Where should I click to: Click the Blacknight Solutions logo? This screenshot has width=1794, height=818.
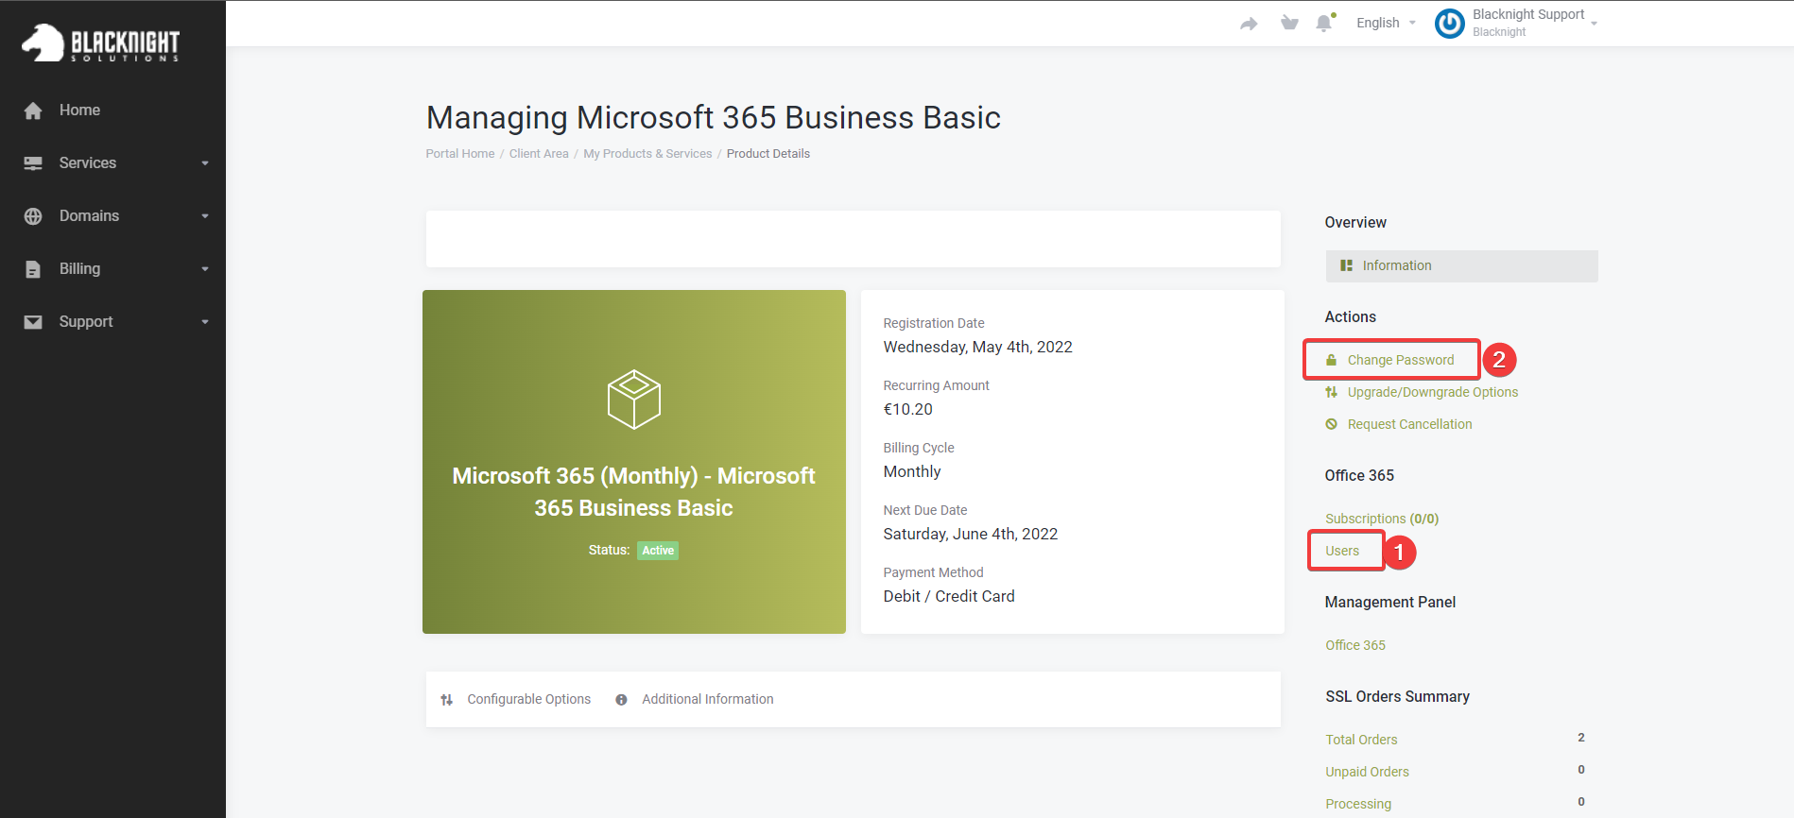point(100,43)
